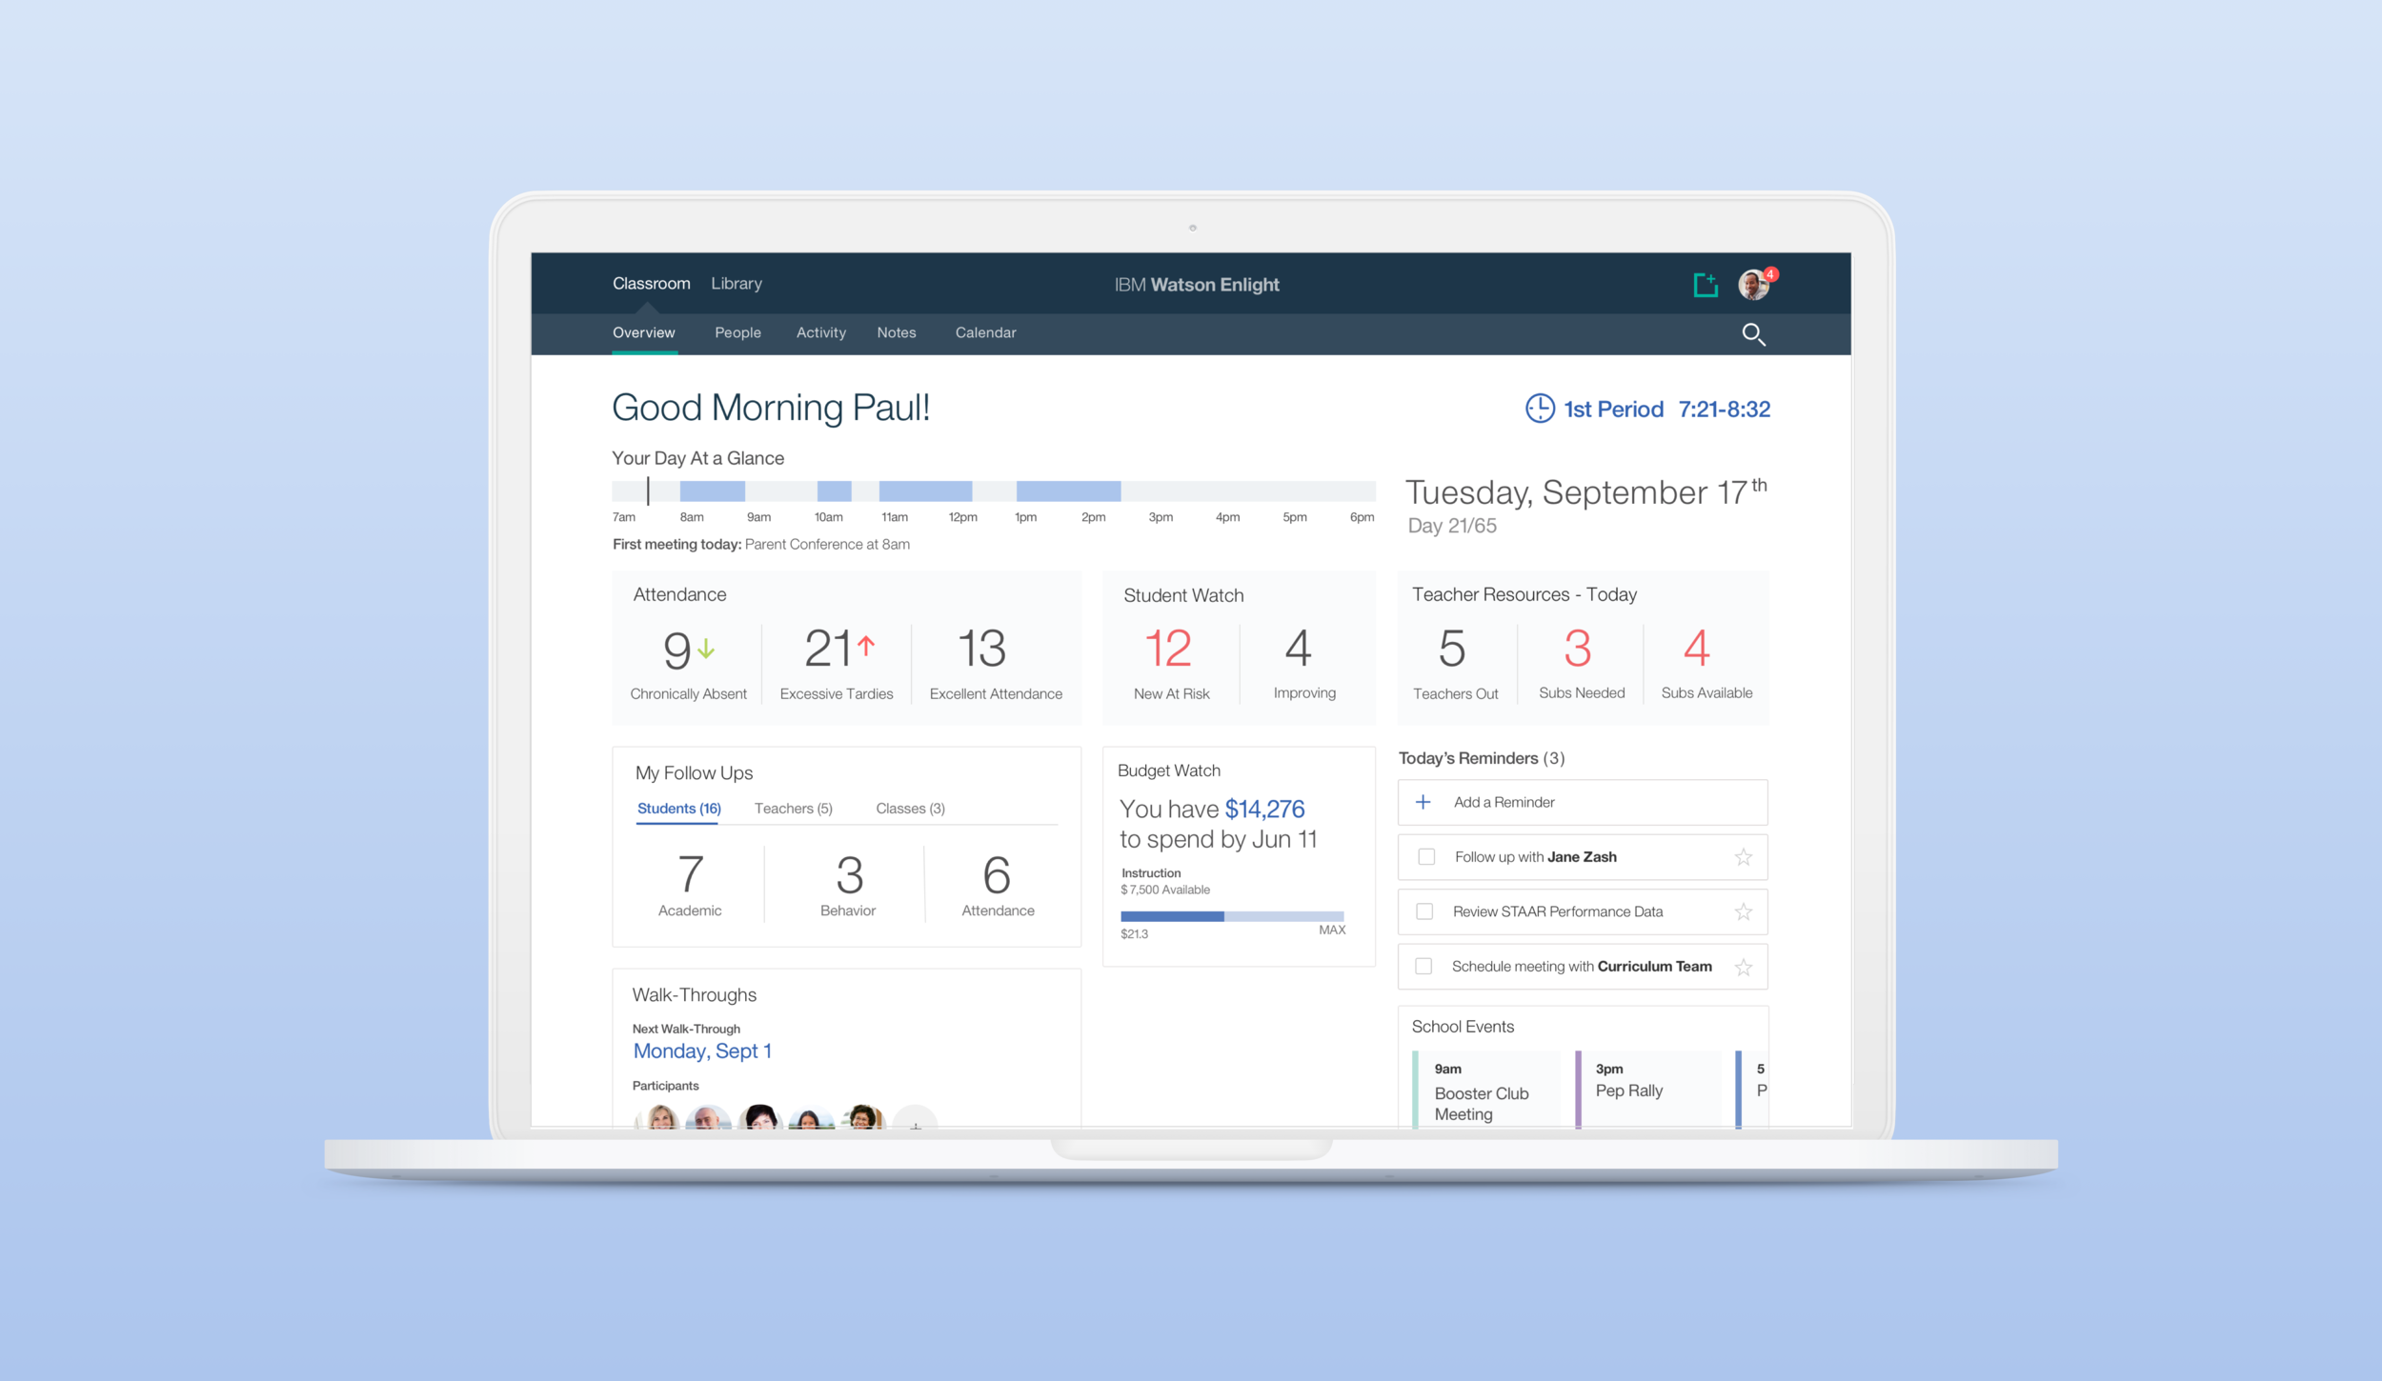Open the 6 Attendance follow-ups

point(998,886)
